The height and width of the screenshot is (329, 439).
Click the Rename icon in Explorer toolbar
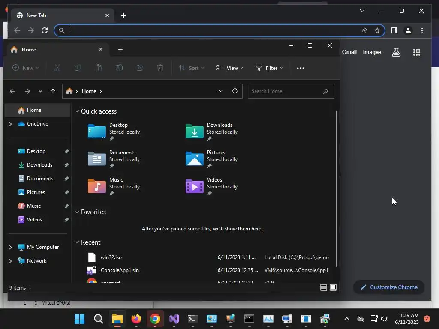(119, 68)
